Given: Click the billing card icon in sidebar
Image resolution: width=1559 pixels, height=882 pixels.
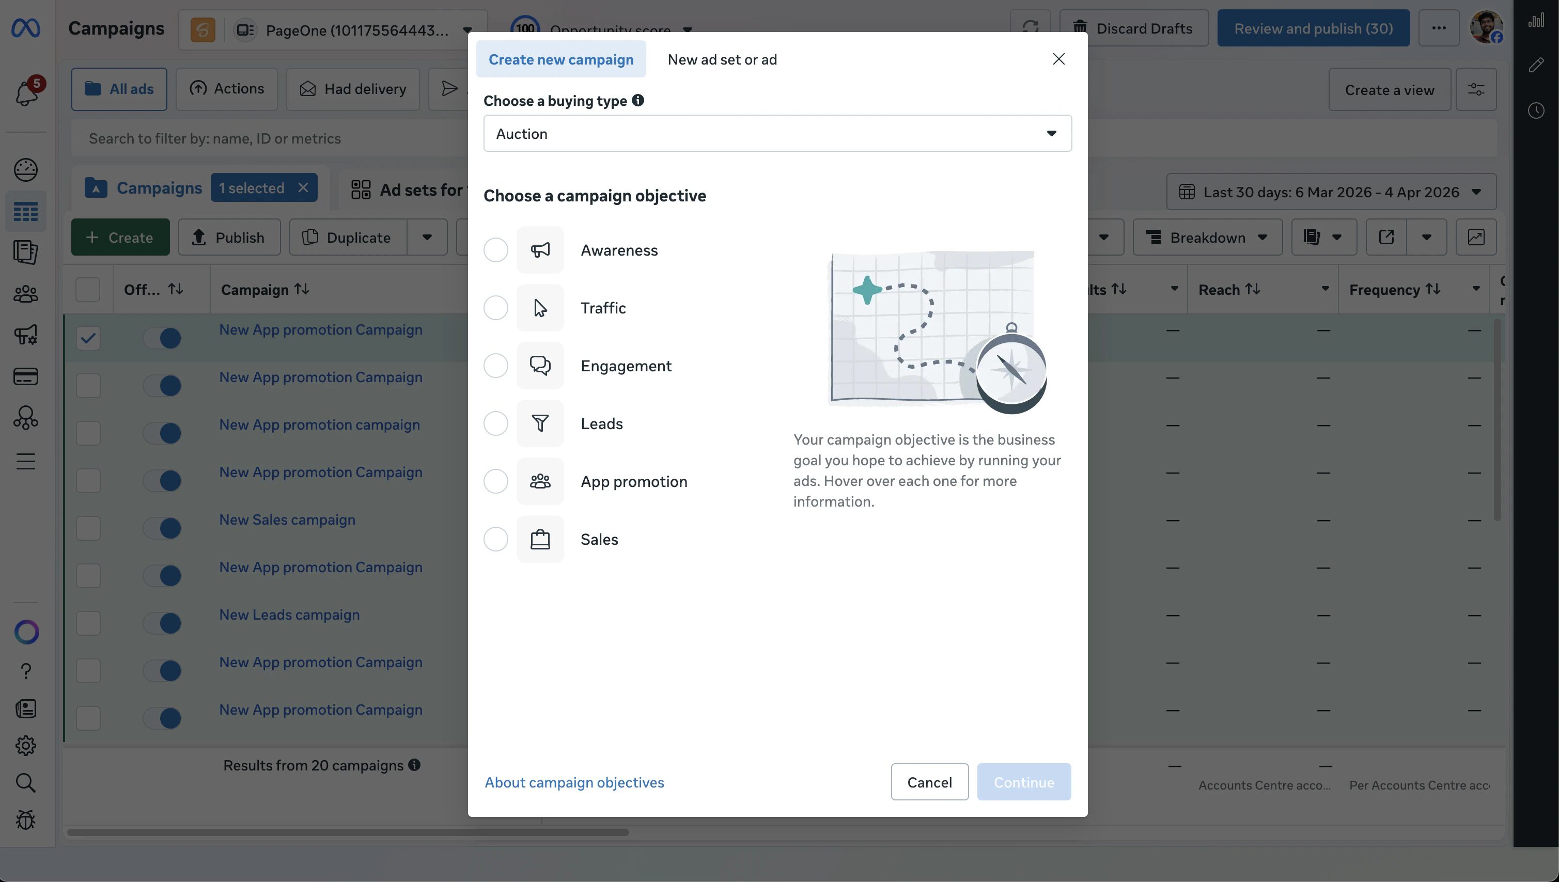Looking at the screenshot, I should pos(25,376).
